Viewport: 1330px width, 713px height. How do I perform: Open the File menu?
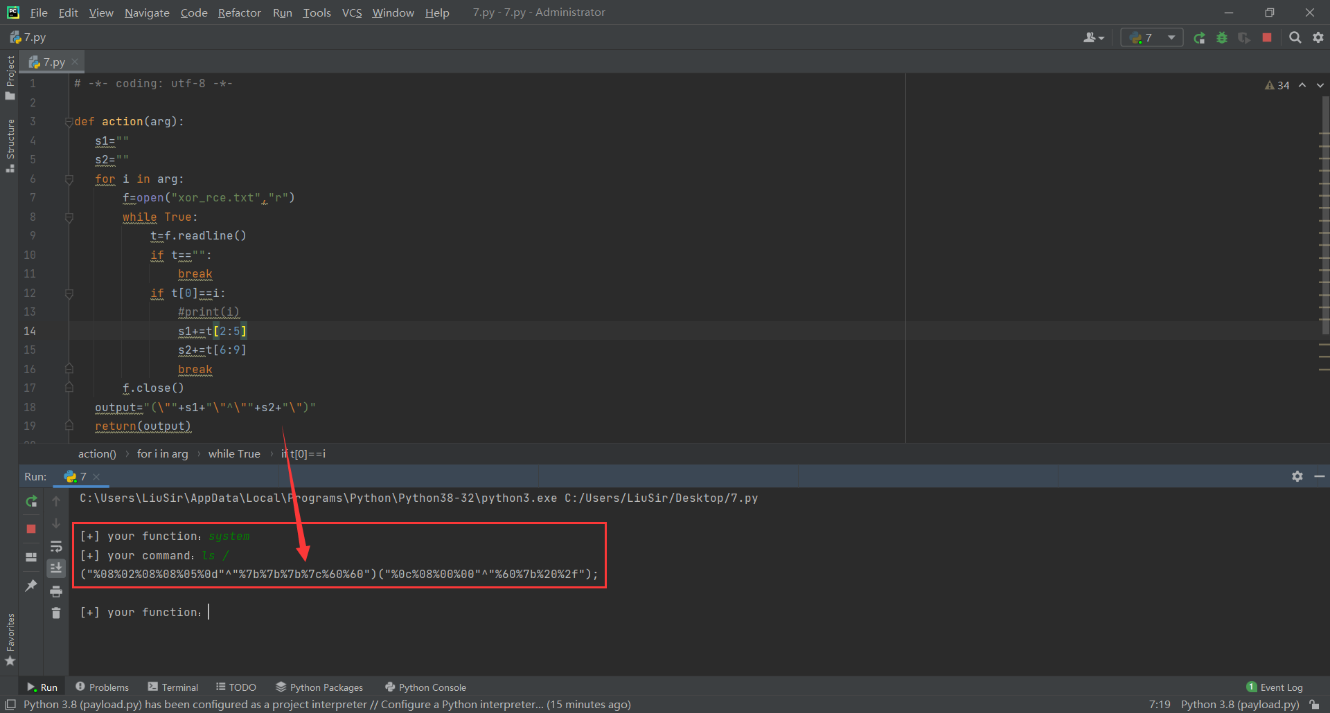pyautogui.click(x=39, y=12)
